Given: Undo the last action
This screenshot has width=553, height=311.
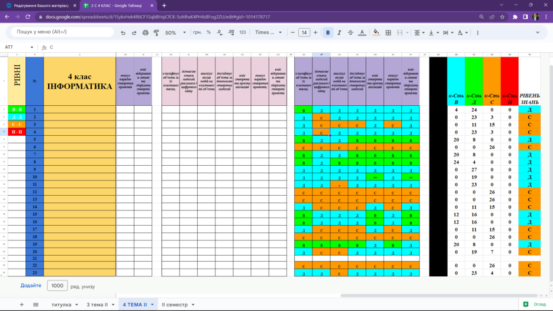Looking at the screenshot, I should pyautogui.click(x=123, y=32).
